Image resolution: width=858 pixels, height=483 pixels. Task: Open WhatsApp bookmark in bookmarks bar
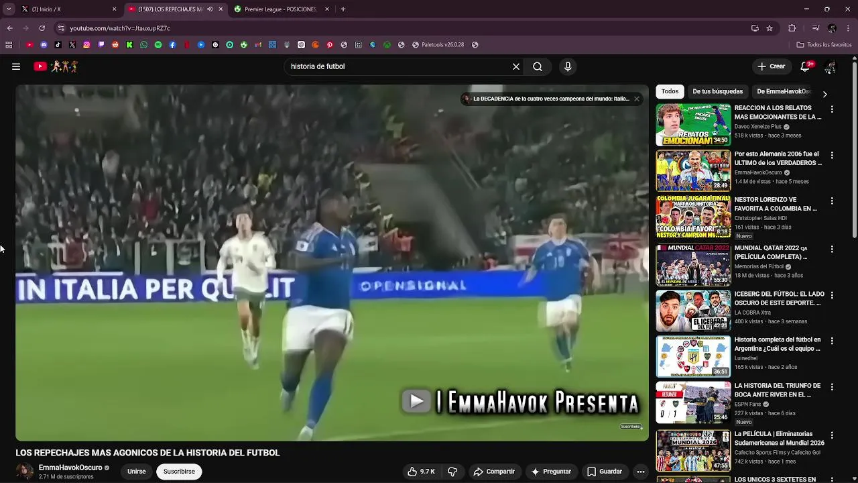point(143,45)
